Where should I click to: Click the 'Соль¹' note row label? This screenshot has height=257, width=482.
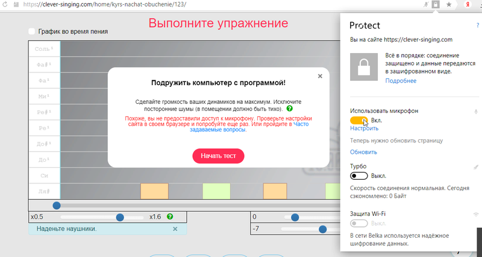[x=44, y=49]
